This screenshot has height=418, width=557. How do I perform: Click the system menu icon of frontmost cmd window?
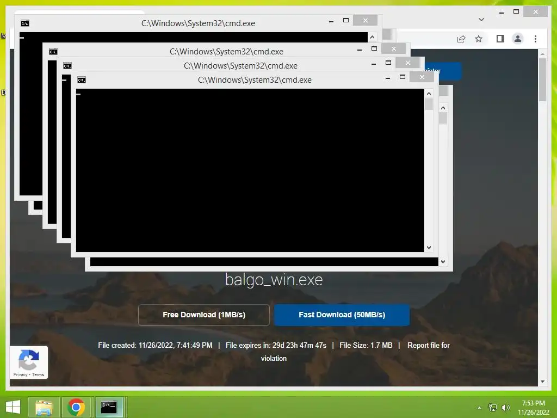click(82, 80)
